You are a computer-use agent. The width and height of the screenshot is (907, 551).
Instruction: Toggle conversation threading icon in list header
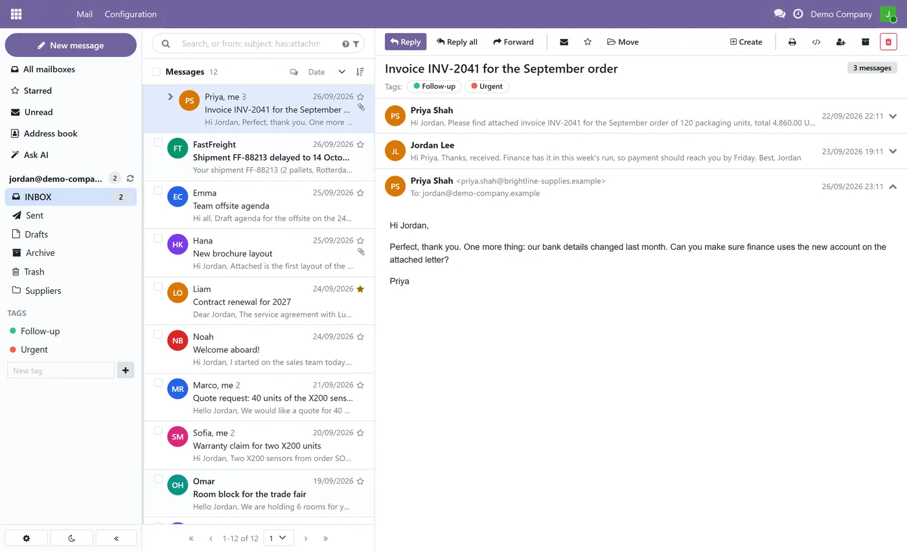point(293,72)
